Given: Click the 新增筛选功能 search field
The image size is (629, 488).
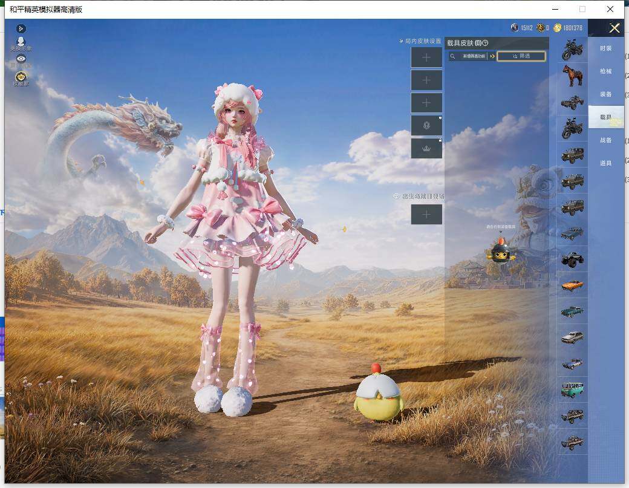Looking at the screenshot, I should click(474, 56).
